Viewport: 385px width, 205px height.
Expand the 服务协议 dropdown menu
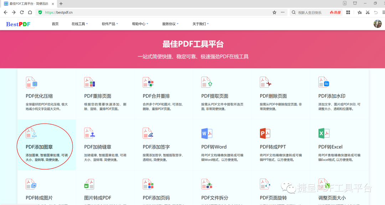(170, 24)
